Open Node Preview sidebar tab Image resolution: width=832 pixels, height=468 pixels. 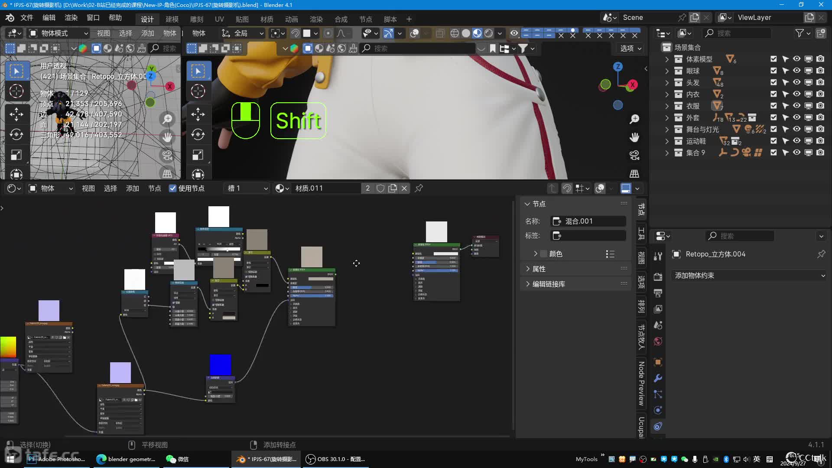641,383
